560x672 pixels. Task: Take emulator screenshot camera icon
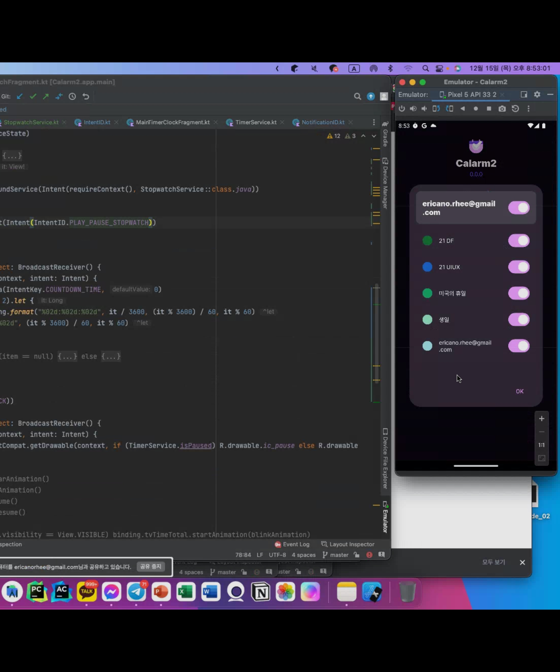[502, 109]
